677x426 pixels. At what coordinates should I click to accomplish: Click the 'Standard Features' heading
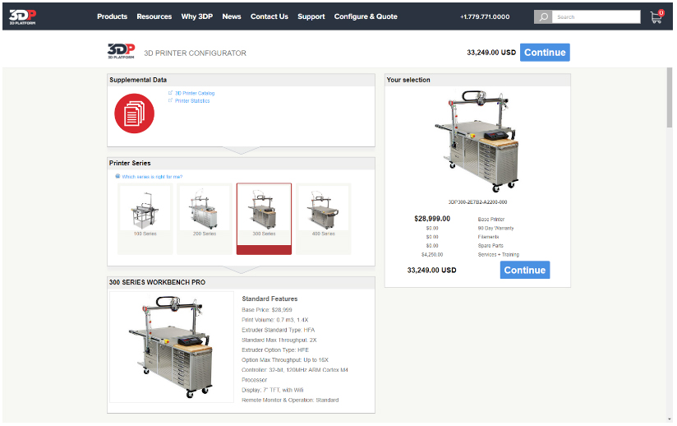pos(269,299)
